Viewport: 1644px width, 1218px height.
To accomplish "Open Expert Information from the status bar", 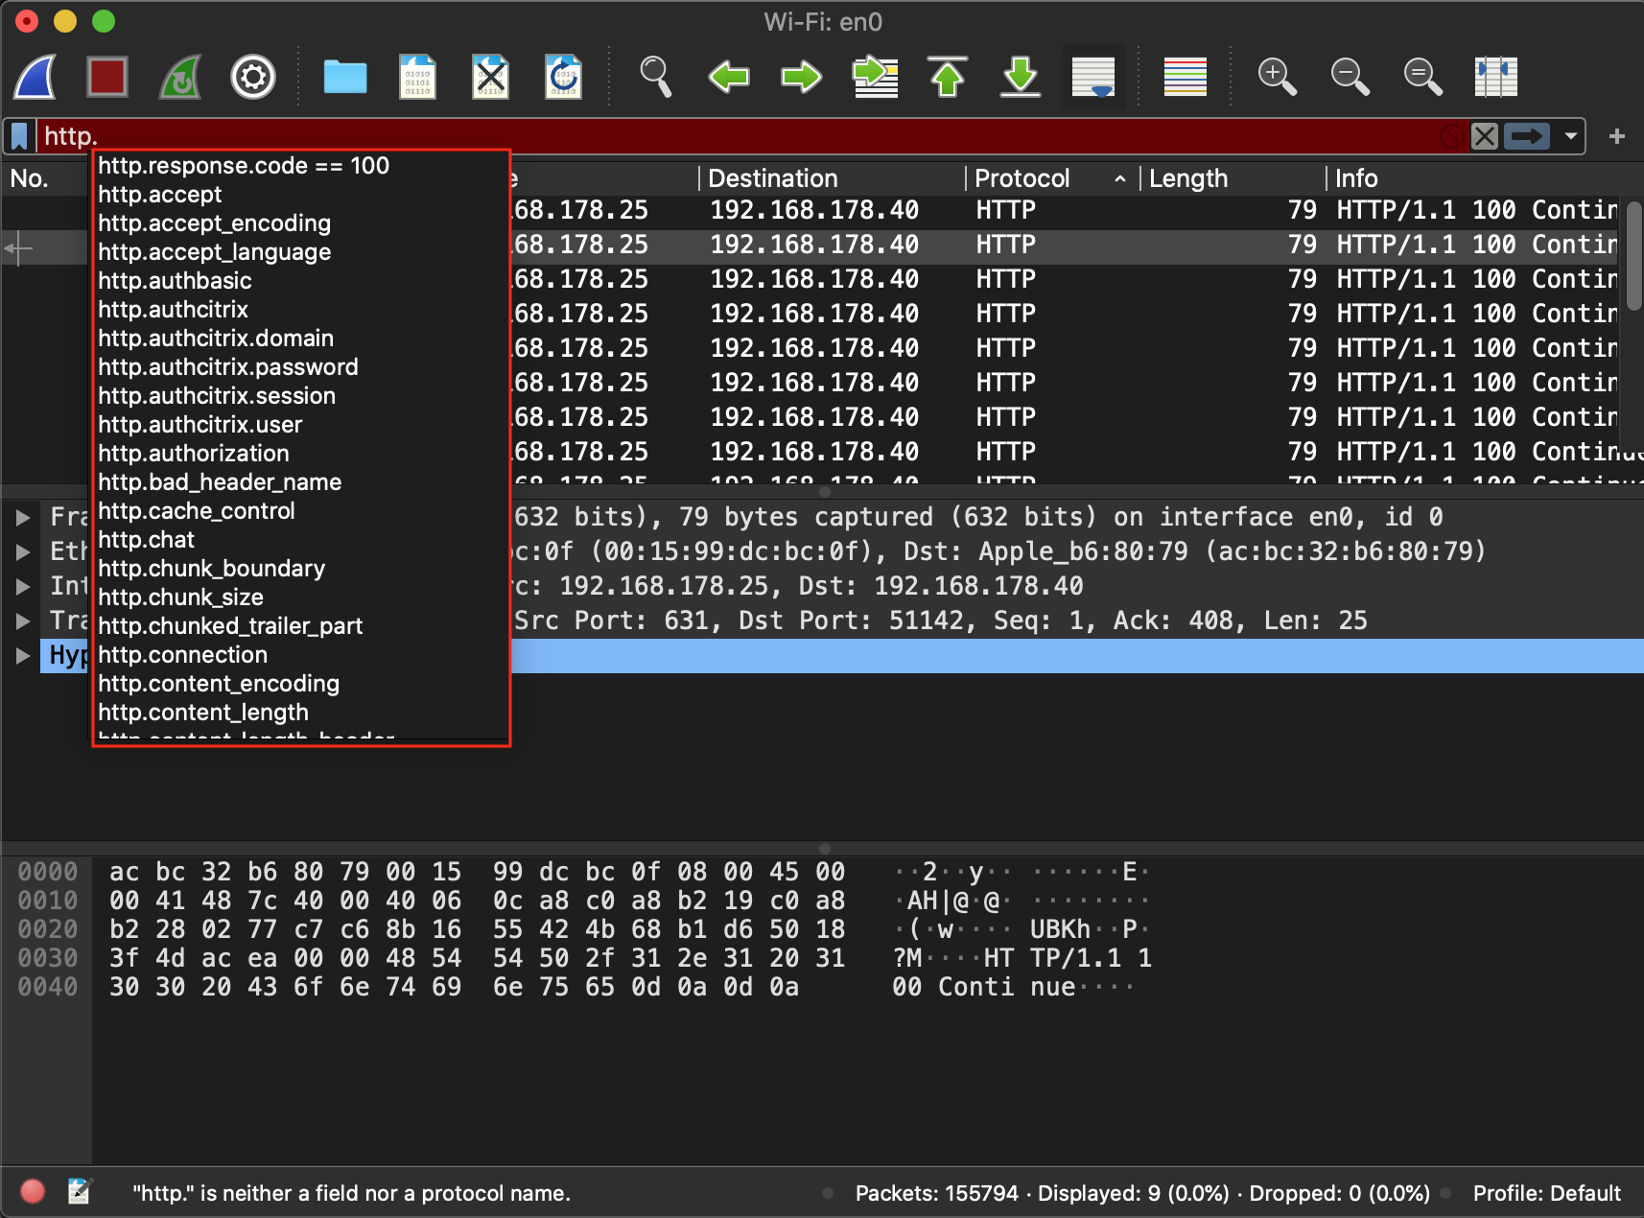I will tap(32, 1191).
